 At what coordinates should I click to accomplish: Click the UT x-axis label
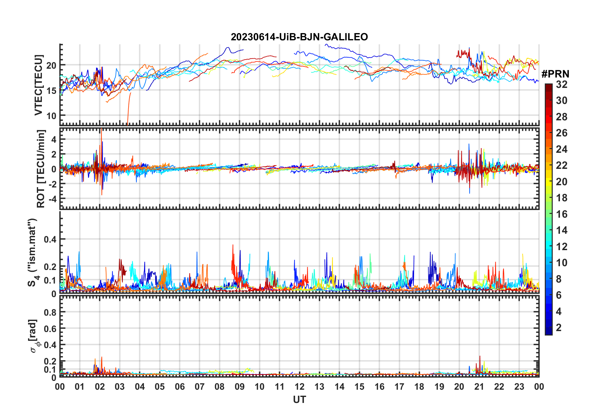299,399
